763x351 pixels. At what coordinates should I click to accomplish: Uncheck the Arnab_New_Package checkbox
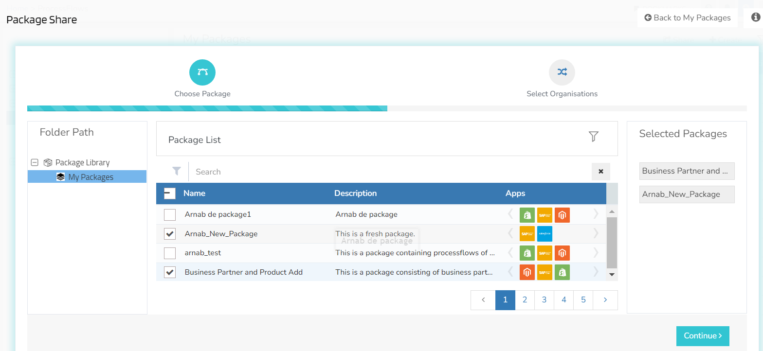point(170,234)
